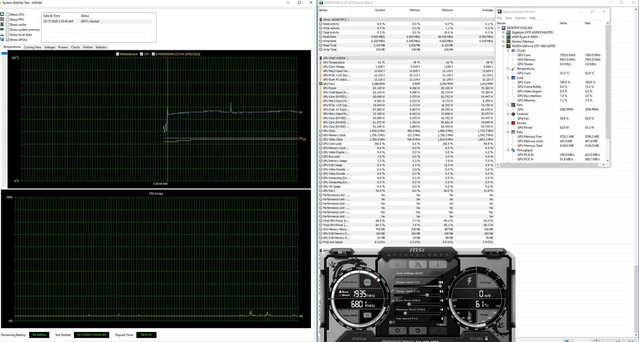
Task: Open the Afterburner information (i) button
Action: point(438,264)
